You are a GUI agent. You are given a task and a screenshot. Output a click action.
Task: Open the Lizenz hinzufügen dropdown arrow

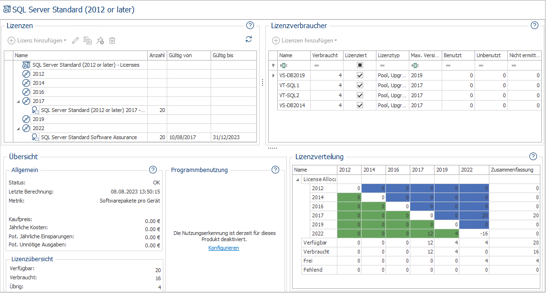pos(65,41)
